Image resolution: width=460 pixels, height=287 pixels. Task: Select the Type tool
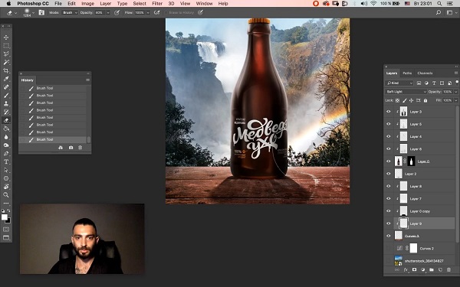pos(6,161)
